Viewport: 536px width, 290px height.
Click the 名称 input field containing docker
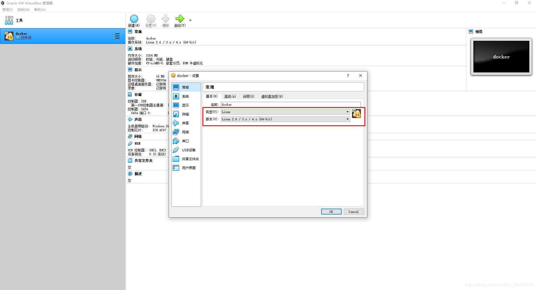(x=291, y=105)
